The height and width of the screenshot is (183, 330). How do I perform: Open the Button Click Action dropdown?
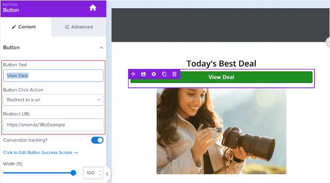coord(53,100)
